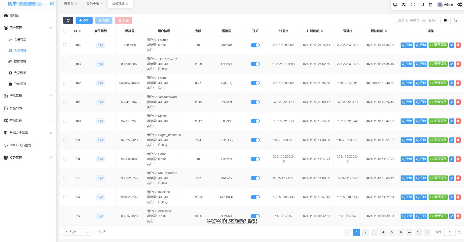The width and height of the screenshot is (464, 242).
Task: Go to page 3 in pagination
Action: 374,232
